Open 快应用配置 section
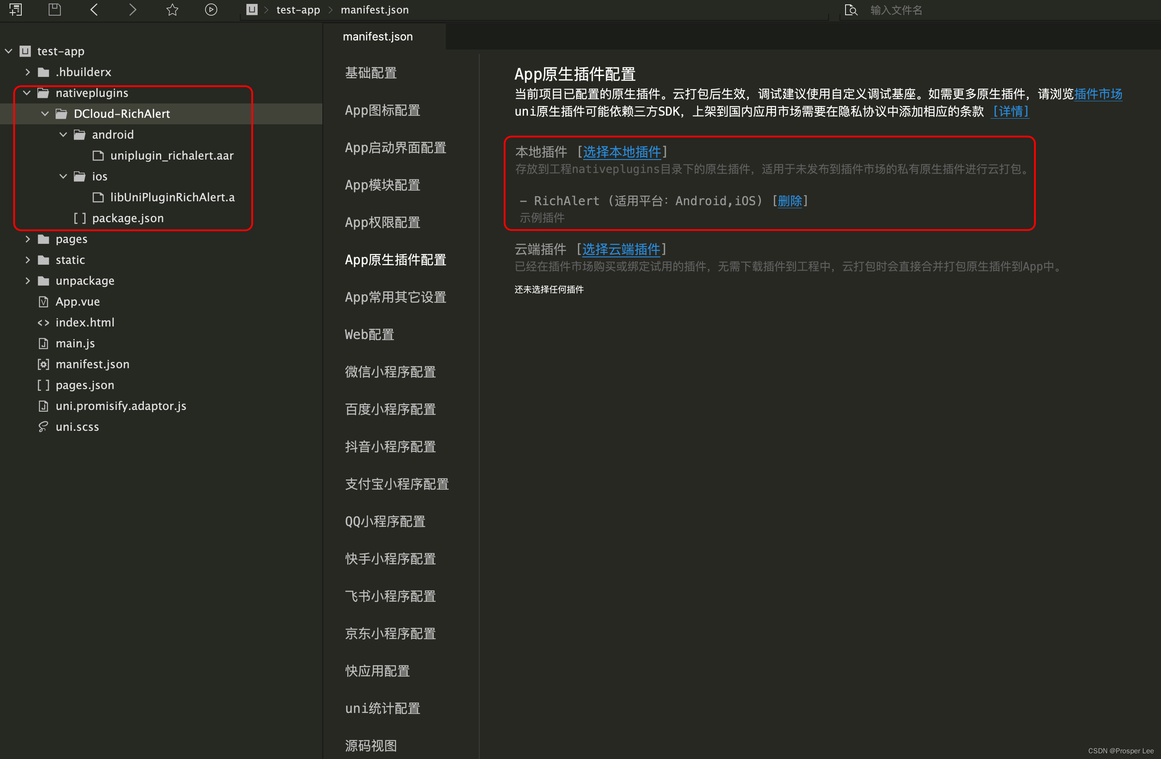 [378, 671]
